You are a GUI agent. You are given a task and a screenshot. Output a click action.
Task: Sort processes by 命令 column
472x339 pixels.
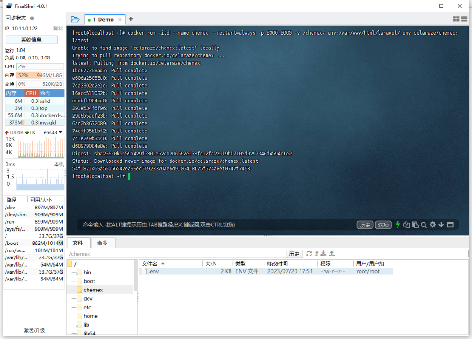[x=51, y=93]
